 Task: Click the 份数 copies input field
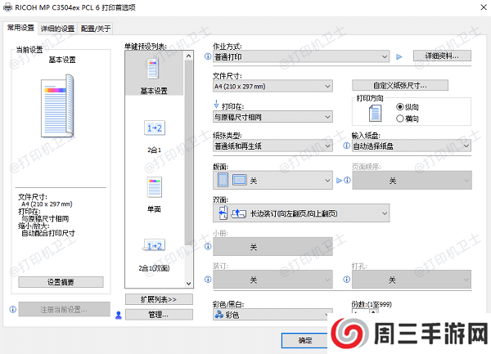click(360, 311)
